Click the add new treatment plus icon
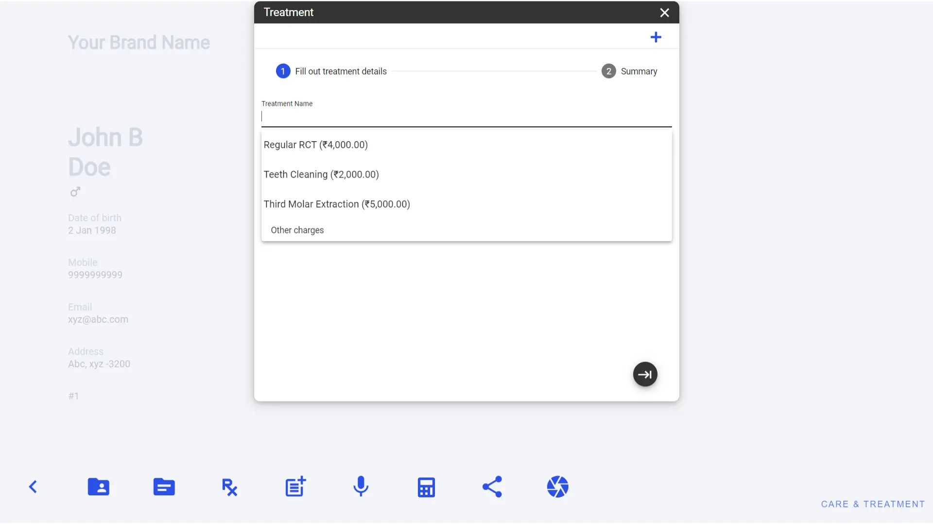The width and height of the screenshot is (933, 524). [656, 36]
